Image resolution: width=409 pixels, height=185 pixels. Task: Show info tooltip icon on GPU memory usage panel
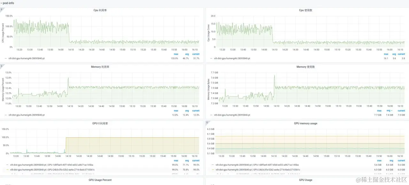pyautogui.click(x=207, y=122)
